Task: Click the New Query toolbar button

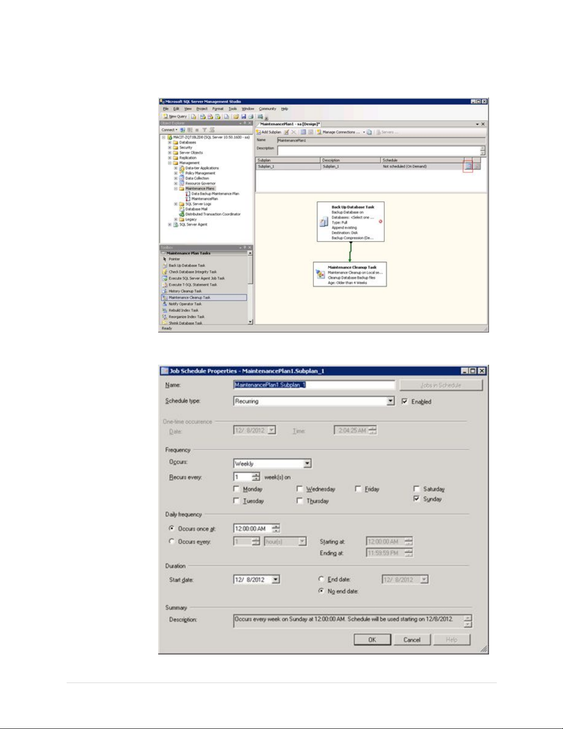Action: 175,117
